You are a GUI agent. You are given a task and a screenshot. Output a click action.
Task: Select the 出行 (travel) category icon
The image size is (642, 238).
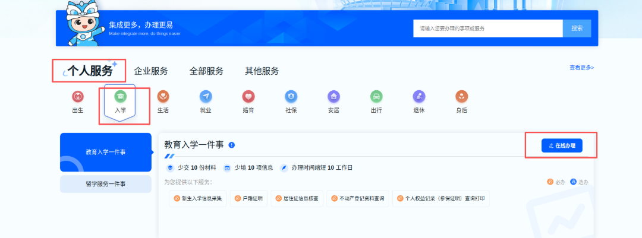376,97
